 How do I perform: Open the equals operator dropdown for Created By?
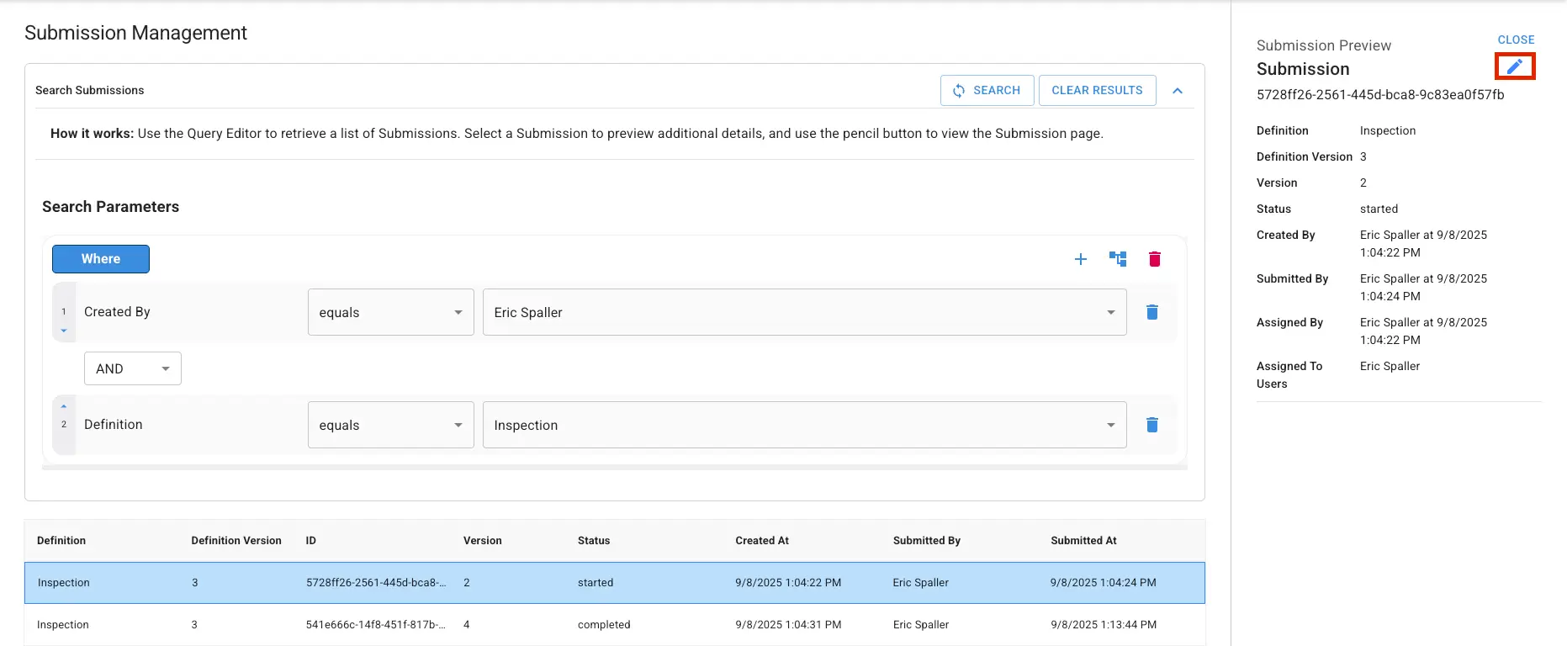[391, 312]
